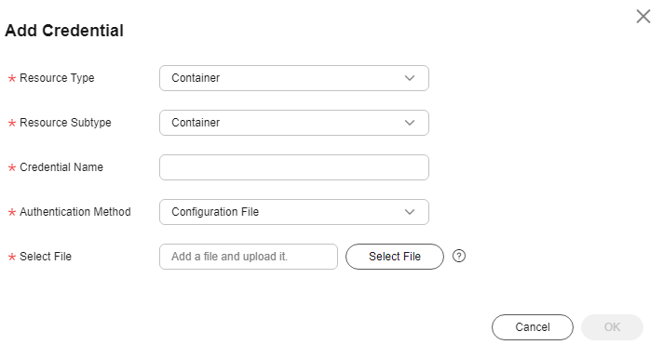Click the red asterisk before Credential Name

(x=12, y=168)
